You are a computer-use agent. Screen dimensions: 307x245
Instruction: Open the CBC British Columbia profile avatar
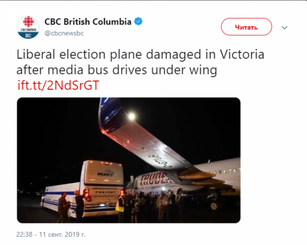point(28,27)
